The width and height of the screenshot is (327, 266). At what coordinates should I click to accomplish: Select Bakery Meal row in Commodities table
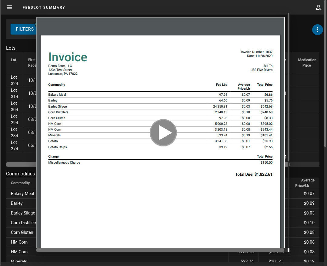[x=22, y=194]
